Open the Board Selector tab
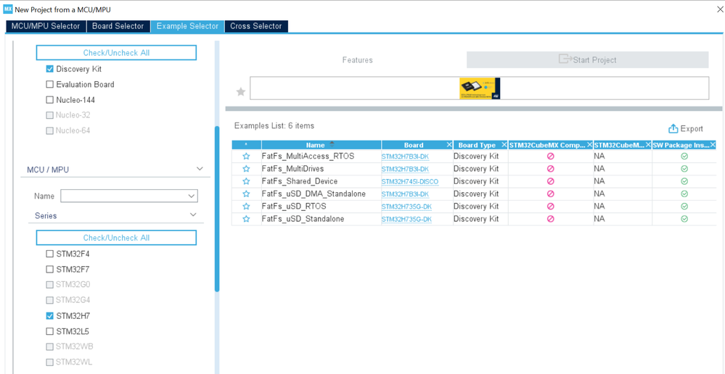This screenshot has width=725, height=374. pyautogui.click(x=118, y=26)
